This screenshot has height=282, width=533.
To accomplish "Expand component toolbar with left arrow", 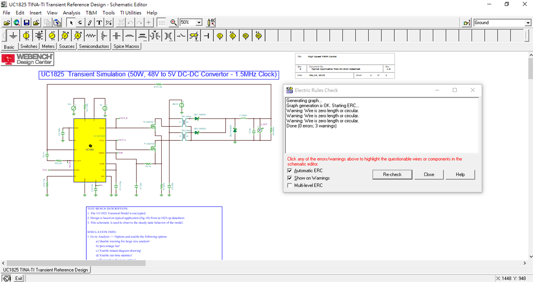I will pyautogui.click(x=4, y=35).
